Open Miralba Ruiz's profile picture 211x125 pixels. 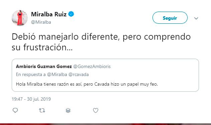[x=20, y=18]
